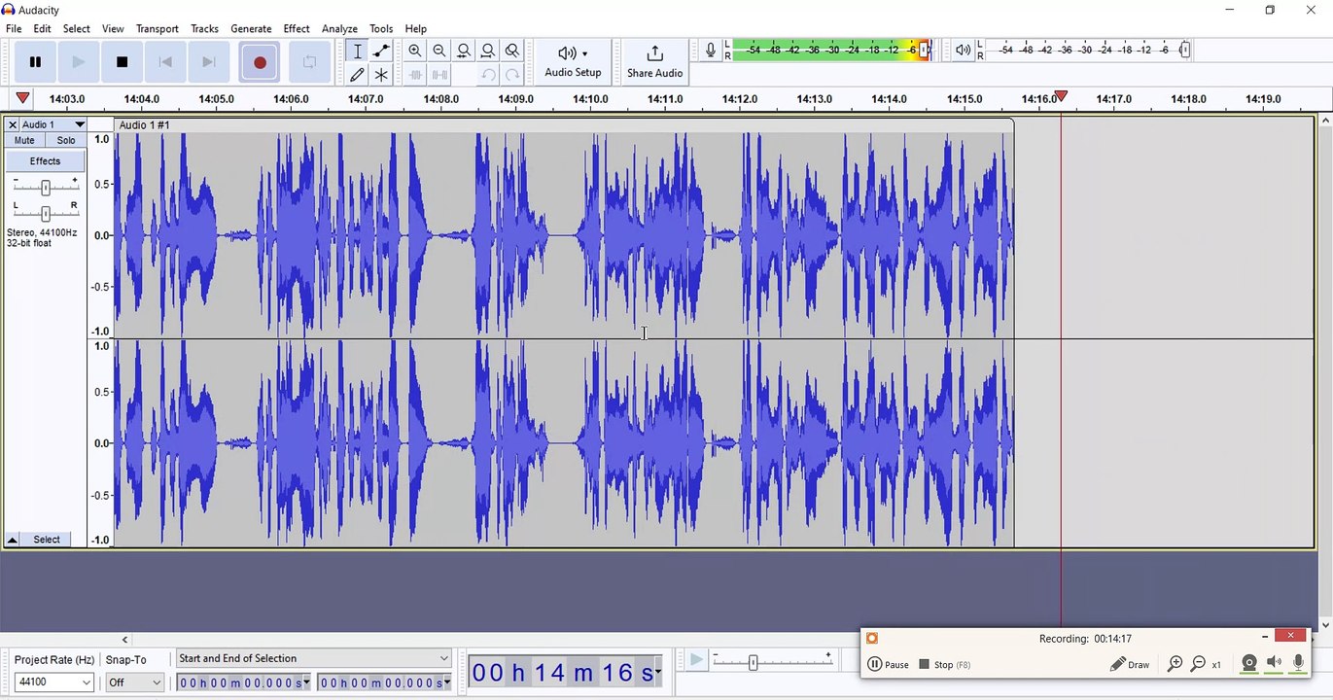This screenshot has width=1333, height=700.
Task: Click the red Record button
Action: point(260,62)
